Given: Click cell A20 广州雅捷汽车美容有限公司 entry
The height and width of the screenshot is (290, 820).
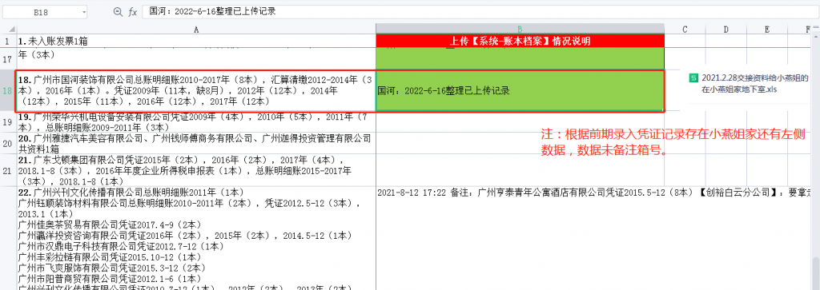Looking at the screenshot, I should [x=197, y=144].
